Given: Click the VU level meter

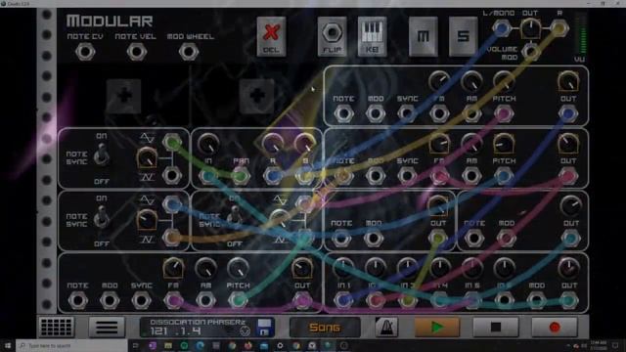Looking at the screenshot, I should (x=582, y=34).
